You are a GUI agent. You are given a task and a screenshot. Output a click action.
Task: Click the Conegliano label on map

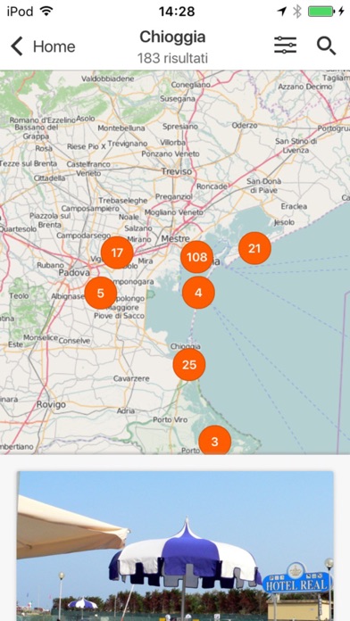coord(191,85)
